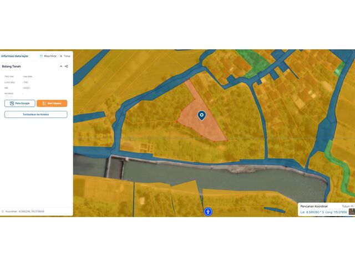The width and height of the screenshot is (355, 266).
Task: Click the coordinate pin icon at bottom
Action: point(2,211)
